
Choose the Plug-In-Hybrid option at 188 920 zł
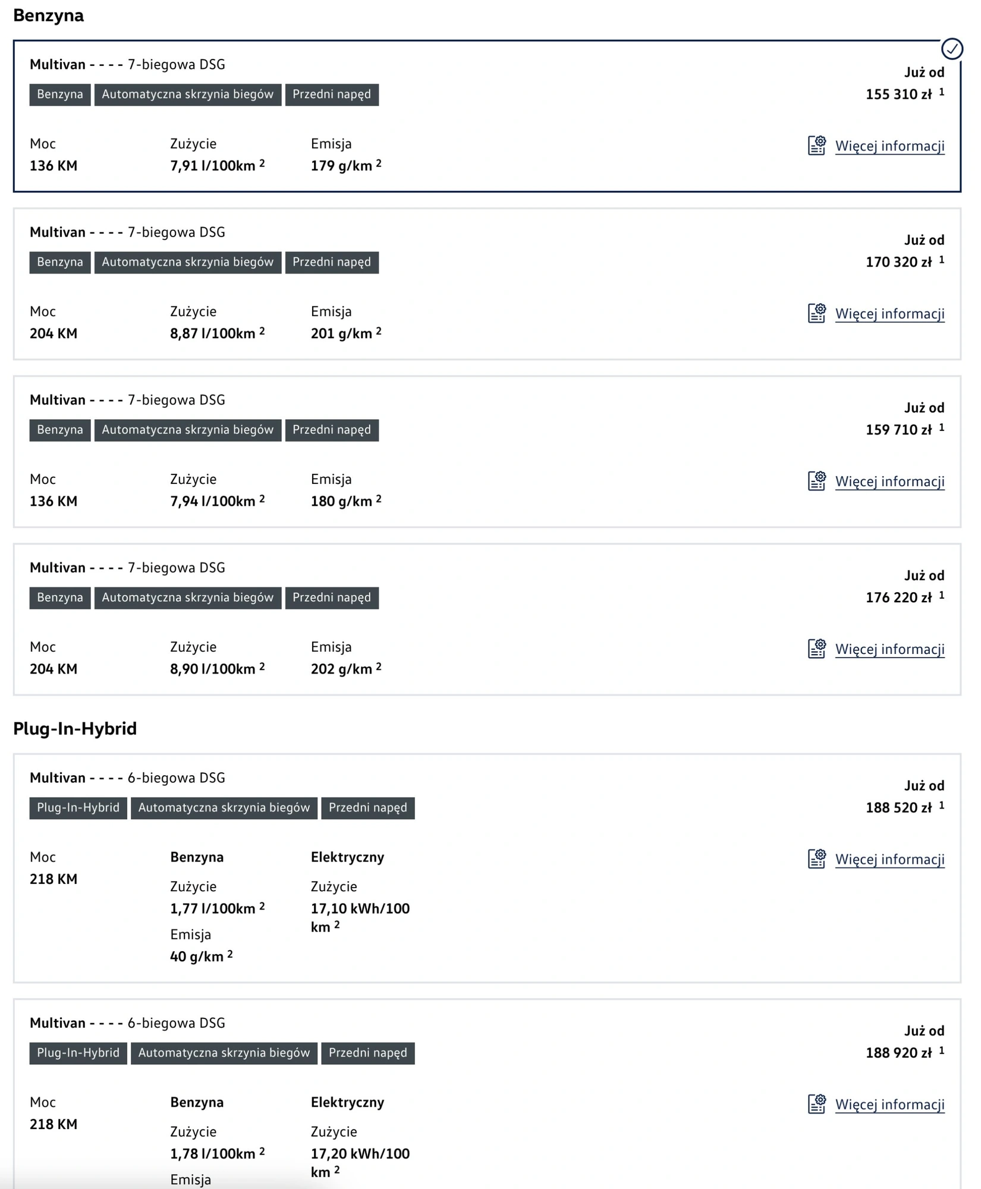tap(487, 1094)
